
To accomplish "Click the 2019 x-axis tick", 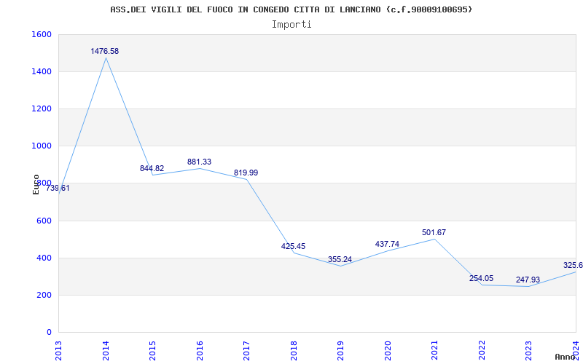I will (341, 350).
